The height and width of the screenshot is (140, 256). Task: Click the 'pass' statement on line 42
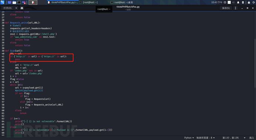pos(18,59)
